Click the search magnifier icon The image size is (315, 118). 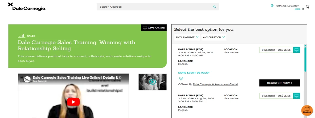[x=214, y=7]
